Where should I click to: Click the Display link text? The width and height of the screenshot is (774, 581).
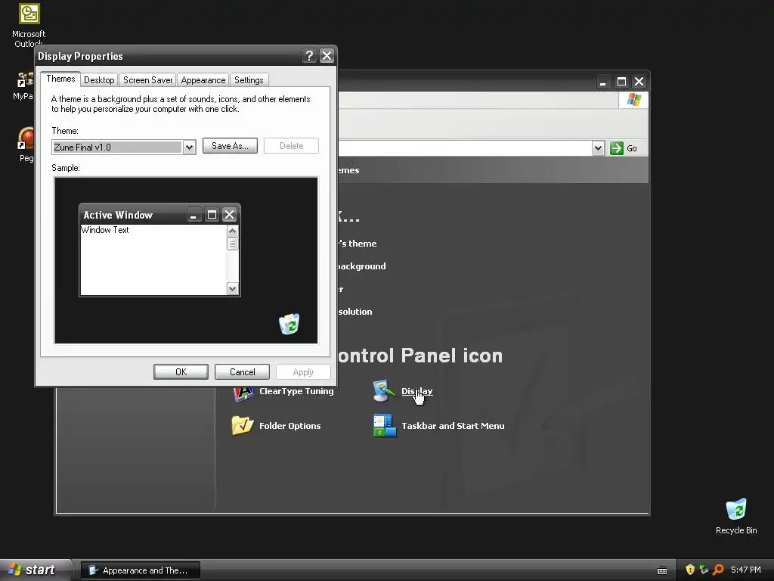coord(417,391)
